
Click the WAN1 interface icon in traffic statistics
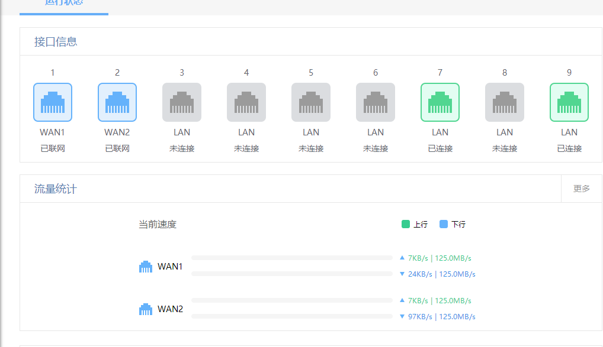tap(145, 266)
